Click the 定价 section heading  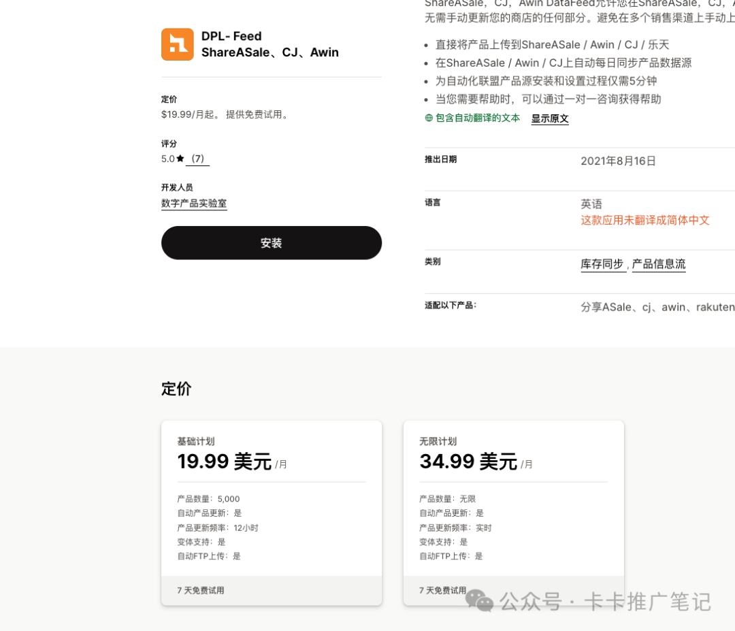[x=176, y=389]
